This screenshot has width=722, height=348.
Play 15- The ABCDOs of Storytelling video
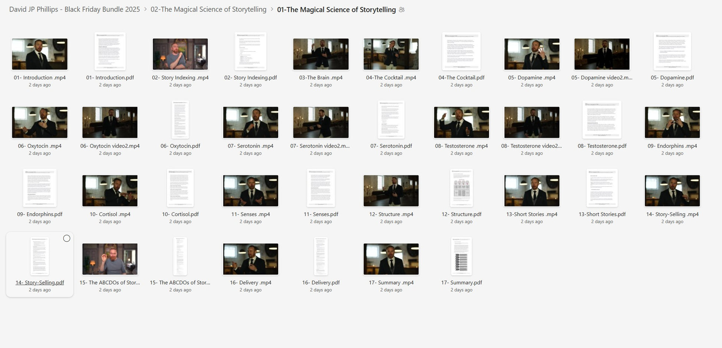tap(110, 259)
